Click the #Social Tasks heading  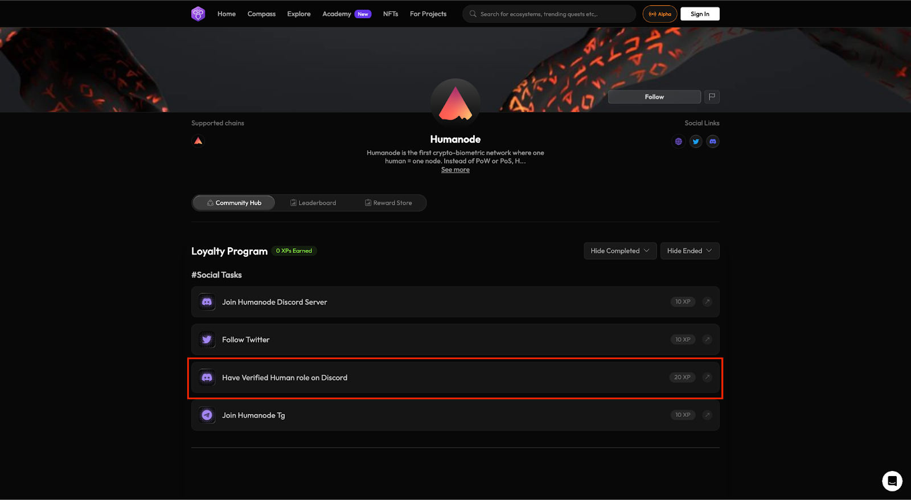(216, 274)
